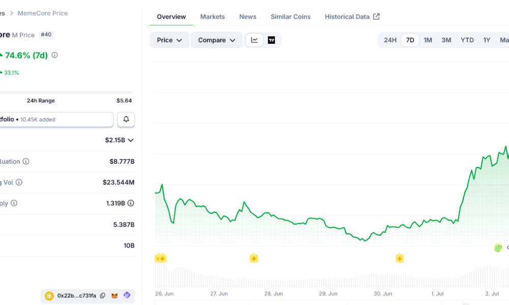Click double star event marker at 26. Jun
509x305 pixels.
pyautogui.click(x=160, y=258)
